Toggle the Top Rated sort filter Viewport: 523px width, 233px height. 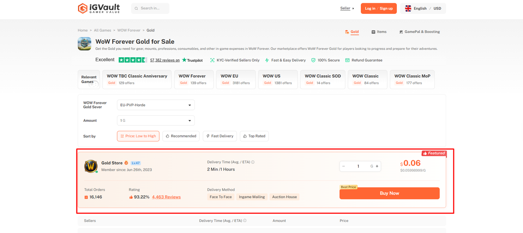coord(254,136)
